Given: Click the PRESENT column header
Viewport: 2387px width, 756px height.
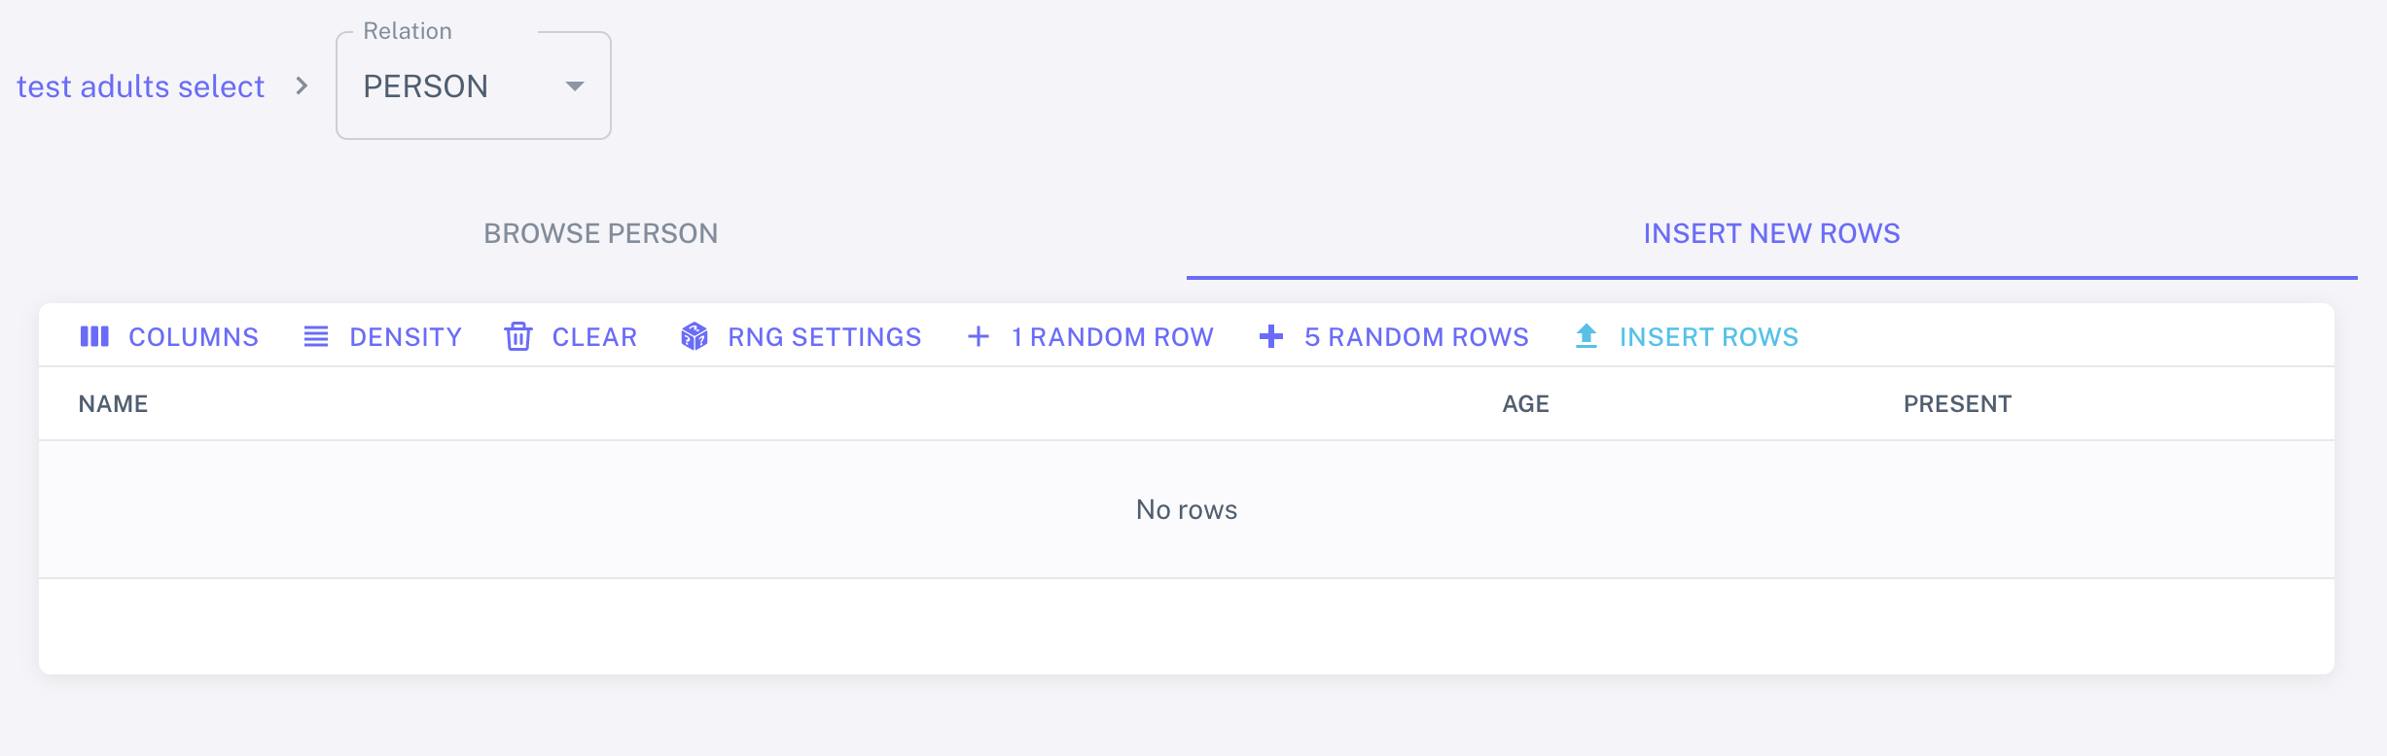Looking at the screenshot, I should click(1957, 404).
